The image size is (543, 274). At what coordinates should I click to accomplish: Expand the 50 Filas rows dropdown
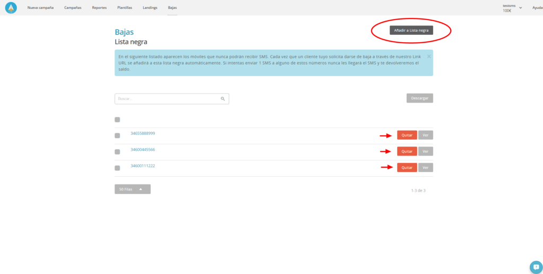click(x=132, y=189)
